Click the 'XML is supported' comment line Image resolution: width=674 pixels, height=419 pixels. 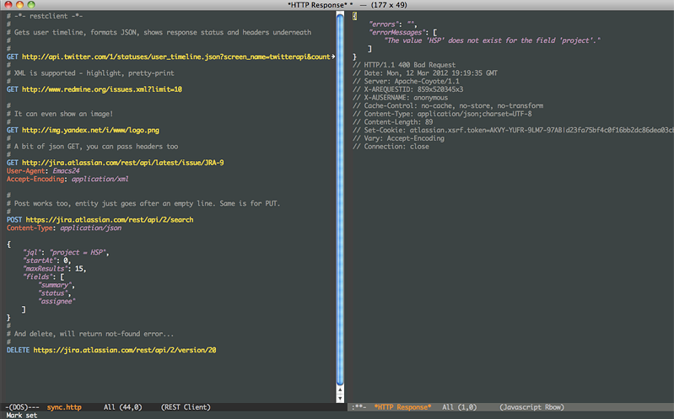point(90,73)
